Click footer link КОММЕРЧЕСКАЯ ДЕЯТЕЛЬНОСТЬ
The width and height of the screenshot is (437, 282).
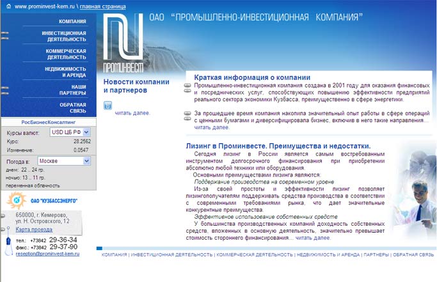(x=255, y=255)
